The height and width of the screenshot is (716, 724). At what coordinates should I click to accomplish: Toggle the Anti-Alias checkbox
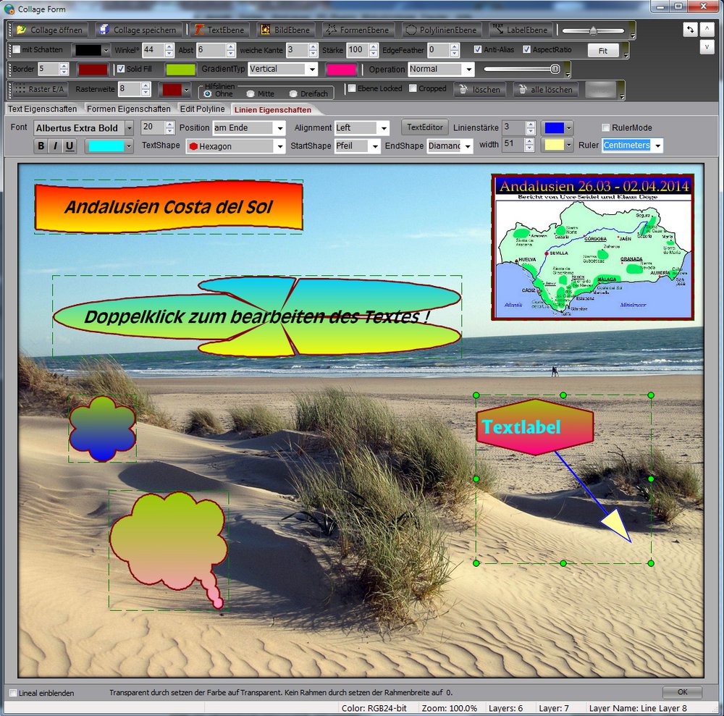tap(478, 50)
